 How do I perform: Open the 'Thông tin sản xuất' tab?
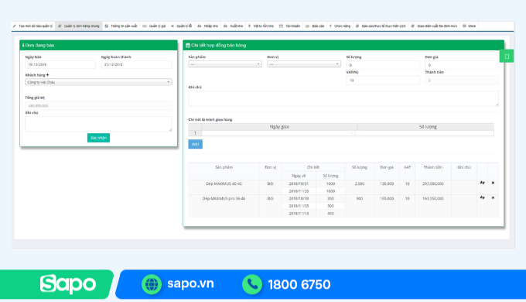121,26
